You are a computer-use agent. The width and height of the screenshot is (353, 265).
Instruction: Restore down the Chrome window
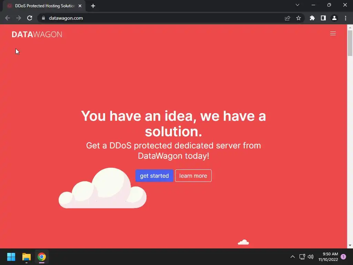(x=329, y=5)
